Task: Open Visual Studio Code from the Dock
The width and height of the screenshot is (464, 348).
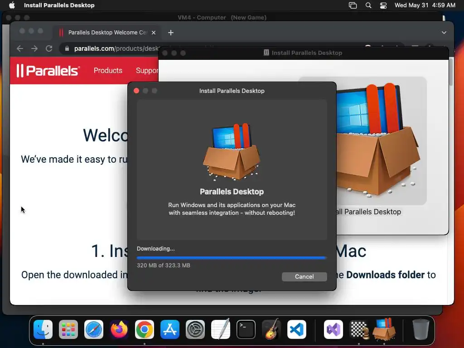Action: coord(297,329)
